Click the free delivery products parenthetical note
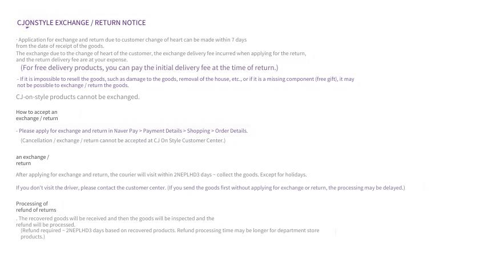 tap(150, 68)
